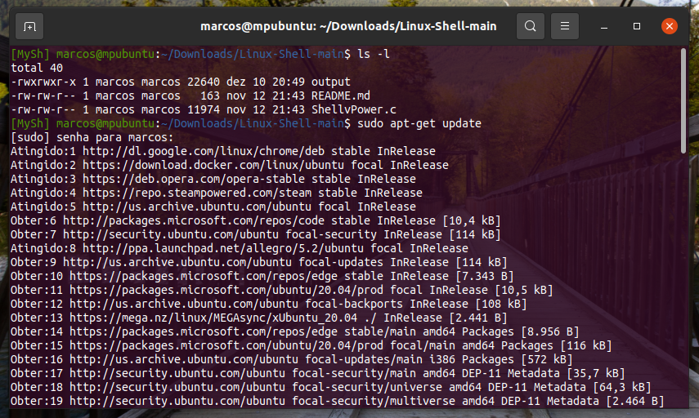Image resolution: width=699 pixels, height=418 pixels.
Task: Select the 'output' file name
Action: tap(331, 82)
